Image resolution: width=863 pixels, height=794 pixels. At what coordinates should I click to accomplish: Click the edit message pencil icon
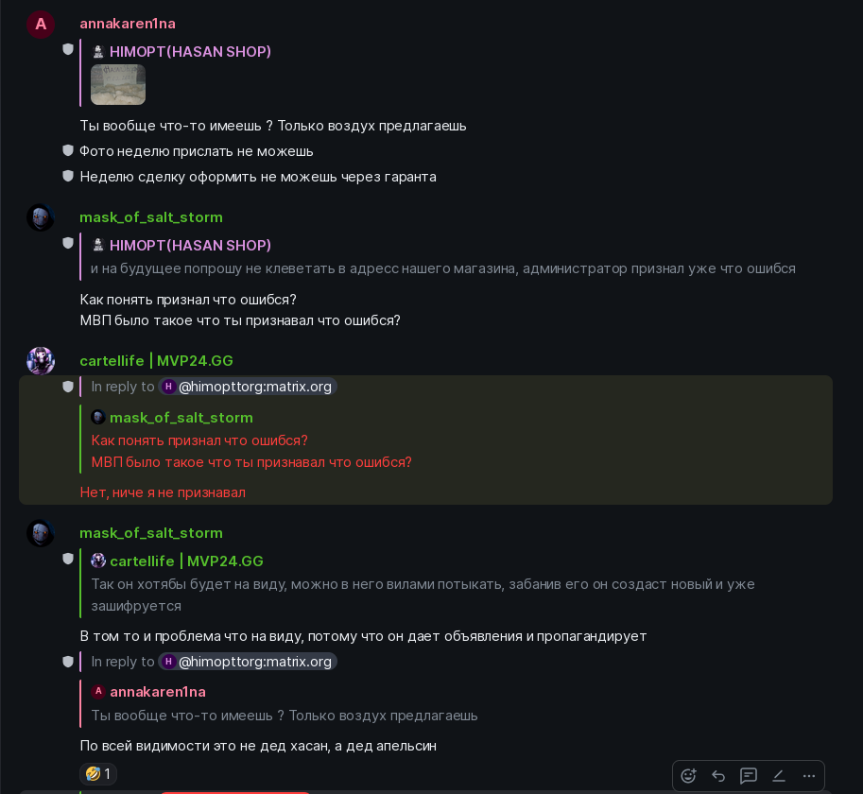coord(779,776)
